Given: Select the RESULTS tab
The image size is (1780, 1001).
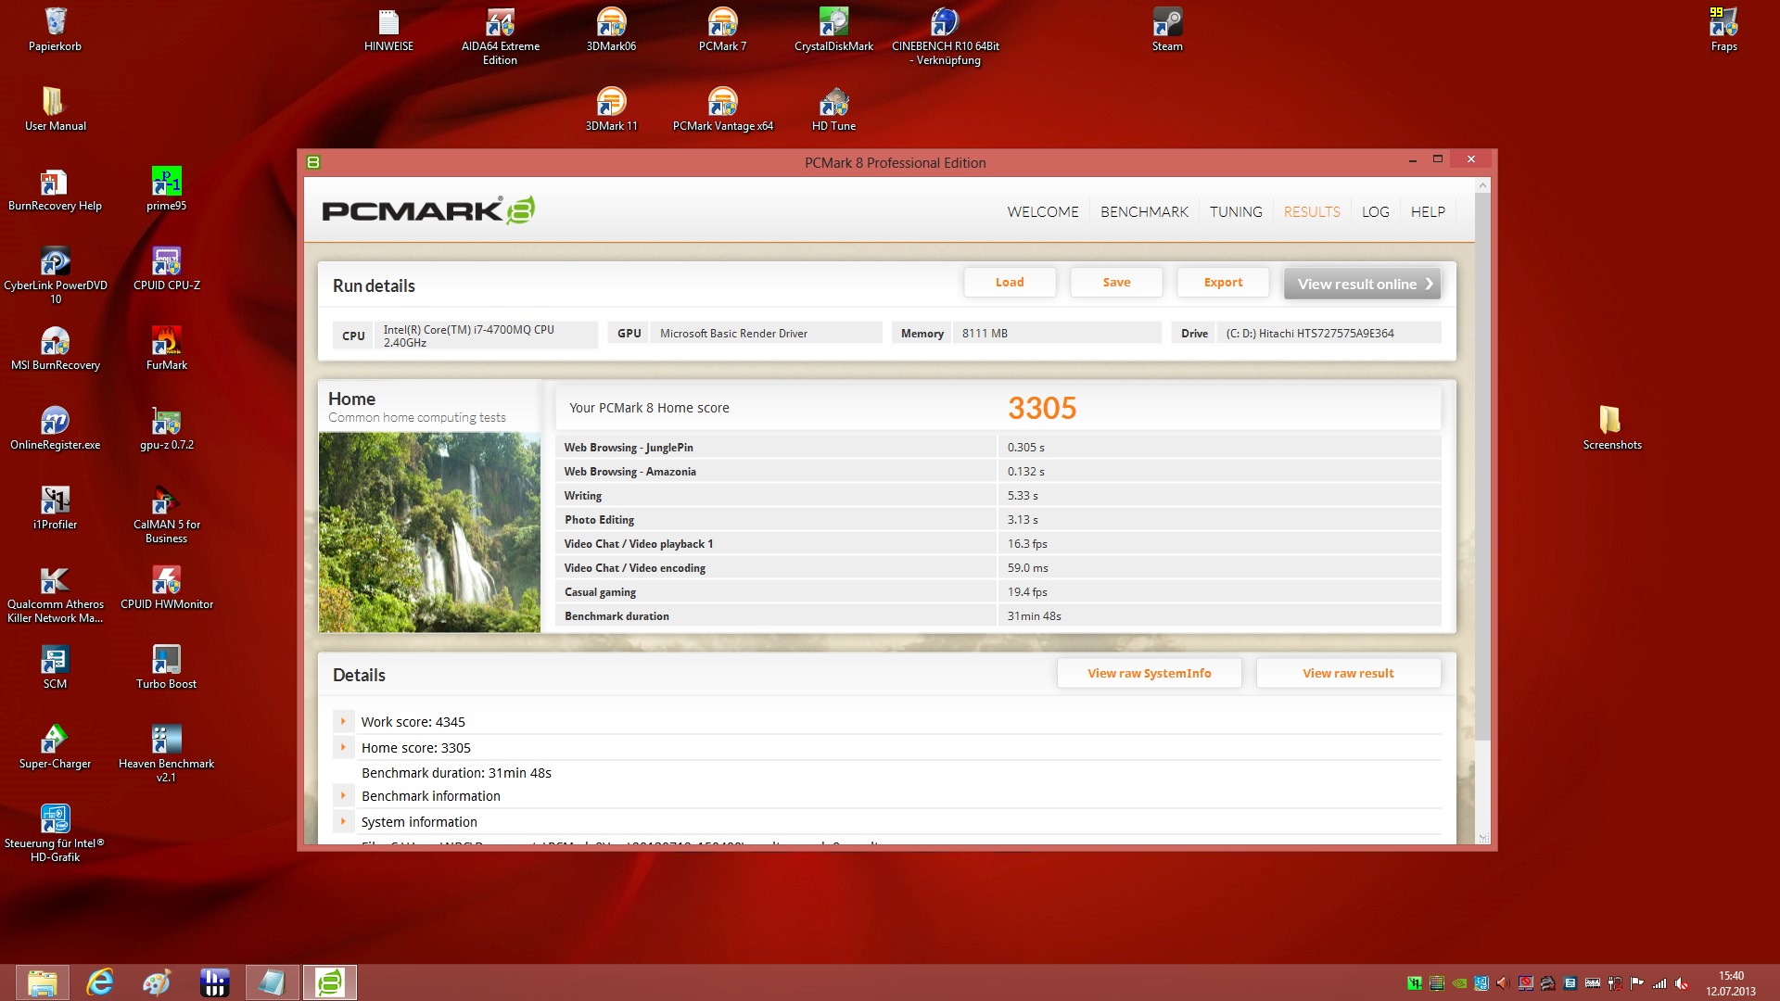Looking at the screenshot, I should coord(1312,212).
